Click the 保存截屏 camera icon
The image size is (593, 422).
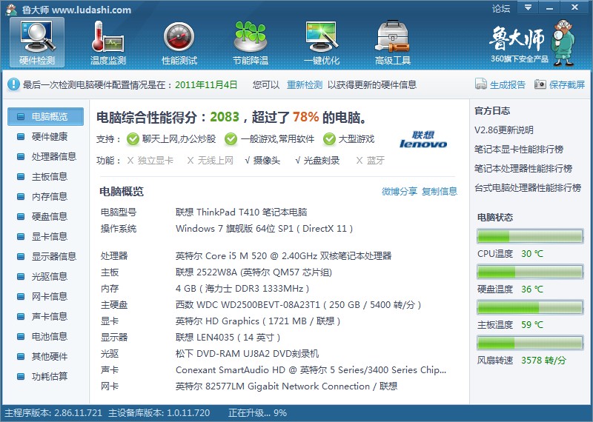(540, 85)
